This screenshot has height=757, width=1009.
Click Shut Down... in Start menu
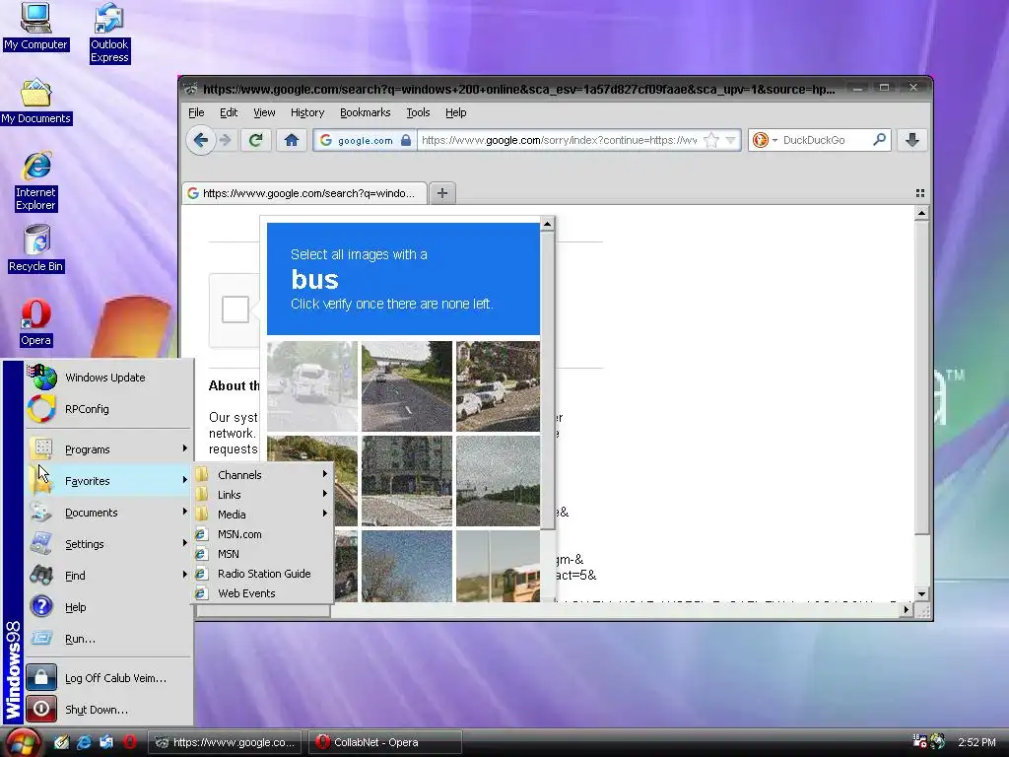tap(108, 710)
